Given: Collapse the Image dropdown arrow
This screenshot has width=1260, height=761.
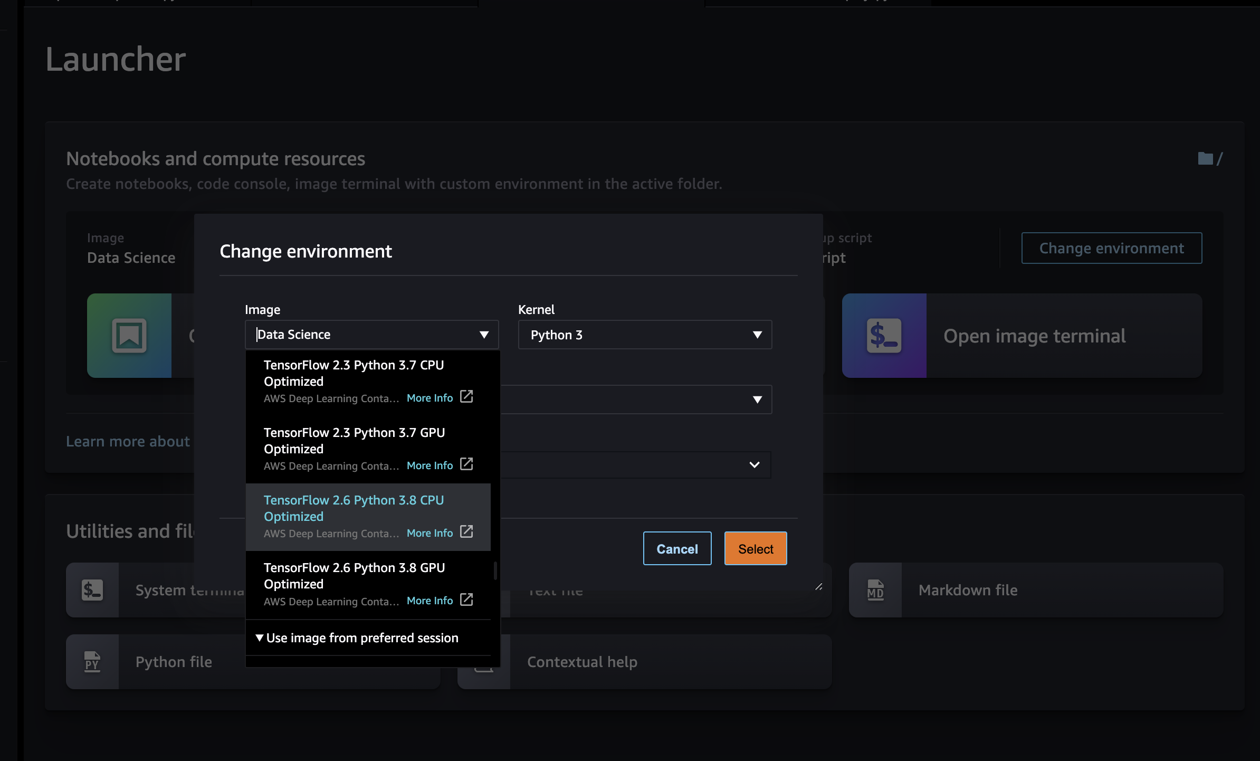Looking at the screenshot, I should click(x=484, y=335).
